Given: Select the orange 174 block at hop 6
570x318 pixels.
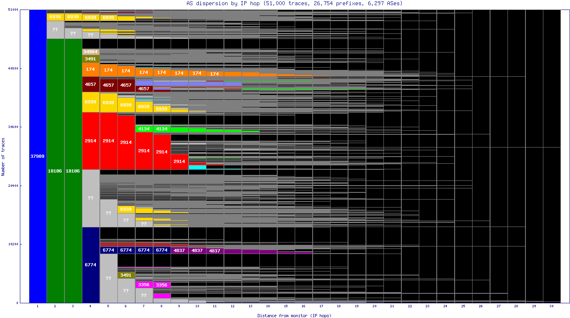Looking at the screenshot, I should pos(126,71).
